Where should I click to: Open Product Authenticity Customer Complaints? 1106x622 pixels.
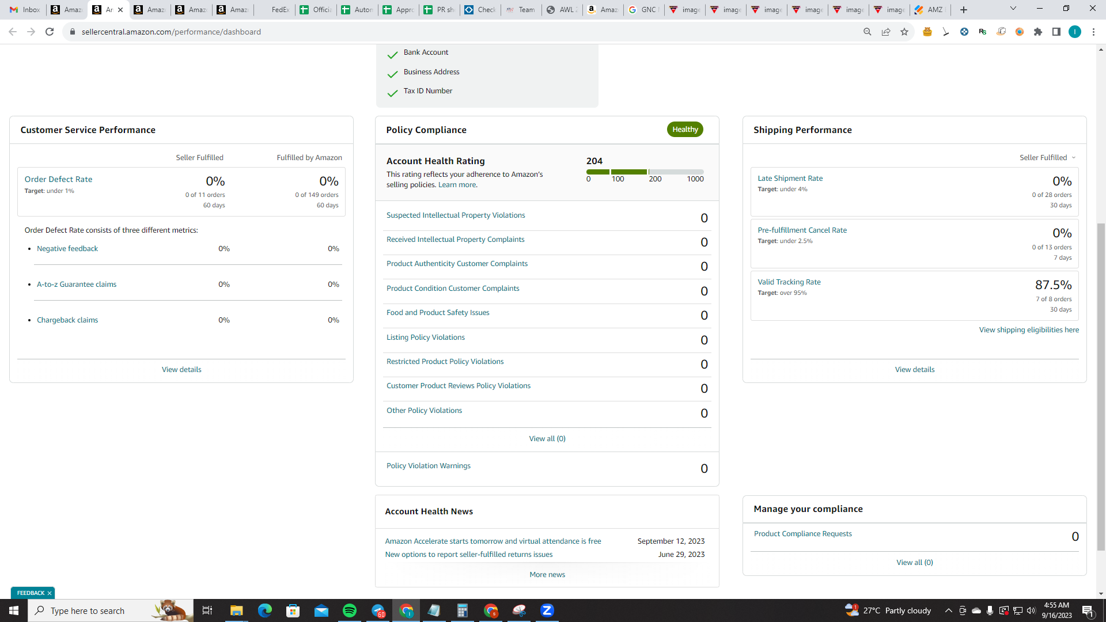(457, 264)
